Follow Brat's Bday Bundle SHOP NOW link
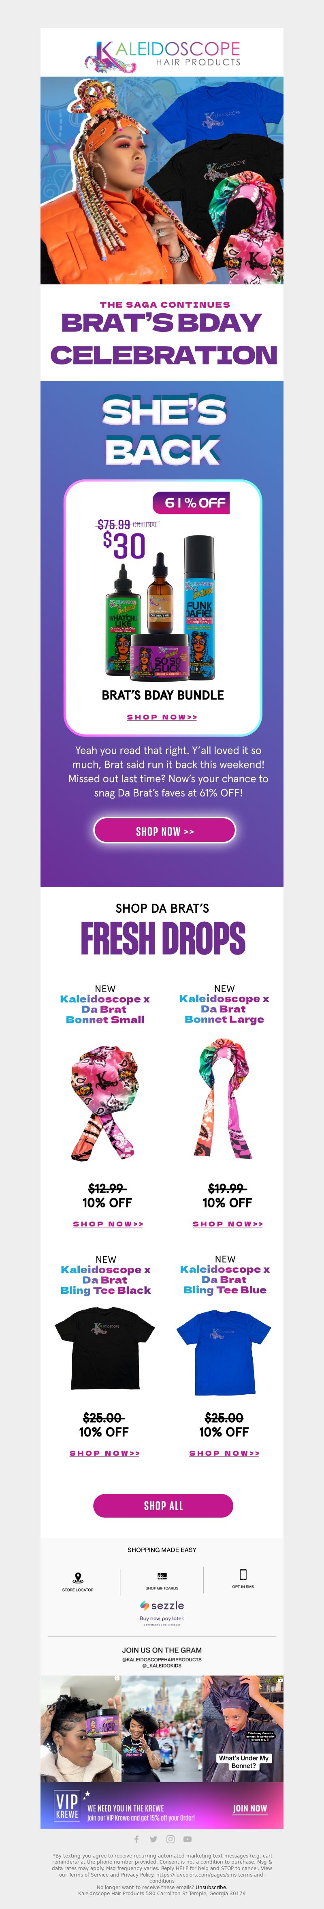Image resolution: width=324 pixels, height=1909 pixels. pyautogui.click(x=162, y=717)
